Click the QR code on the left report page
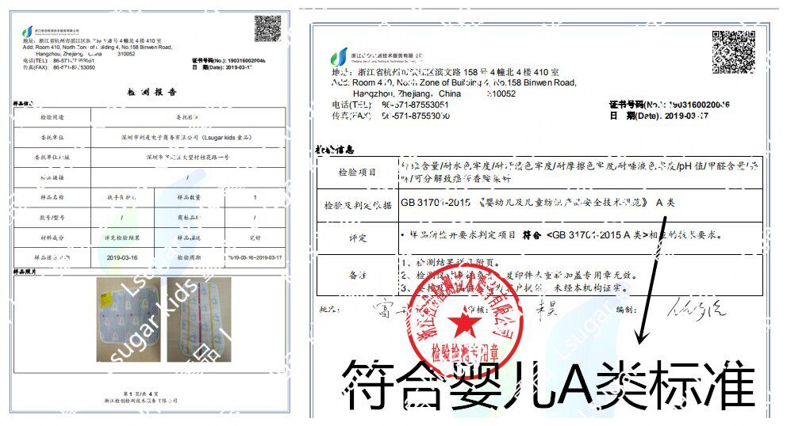 pos(267,28)
